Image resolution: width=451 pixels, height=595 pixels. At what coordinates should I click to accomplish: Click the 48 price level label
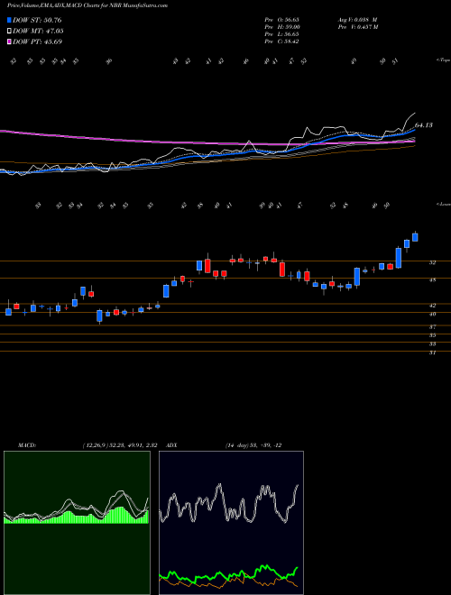(x=432, y=280)
